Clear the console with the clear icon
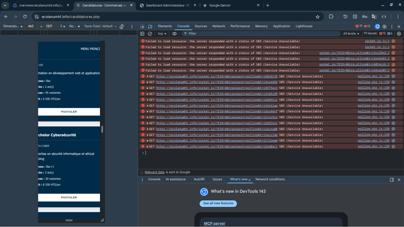Image resolution: width=404 pixels, height=227 pixels. click(x=150, y=34)
